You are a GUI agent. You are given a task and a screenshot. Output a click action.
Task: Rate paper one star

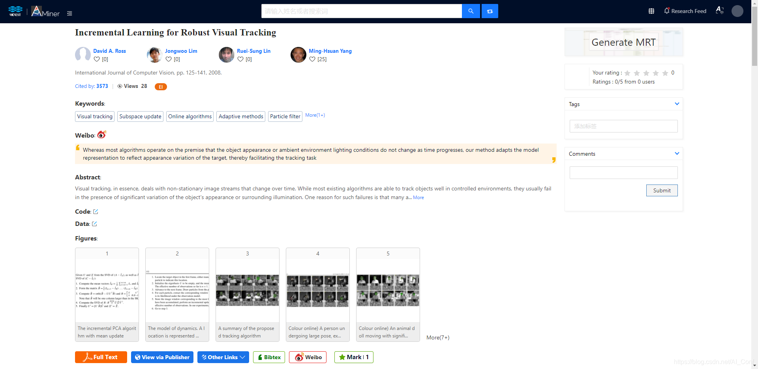[x=627, y=73]
